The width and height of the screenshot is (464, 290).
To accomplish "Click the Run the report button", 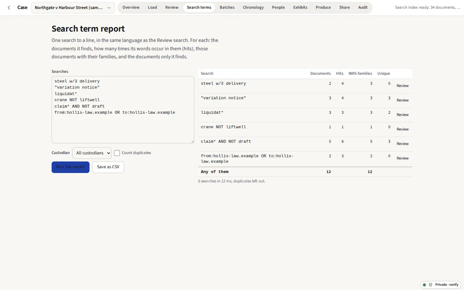I will (71, 167).
